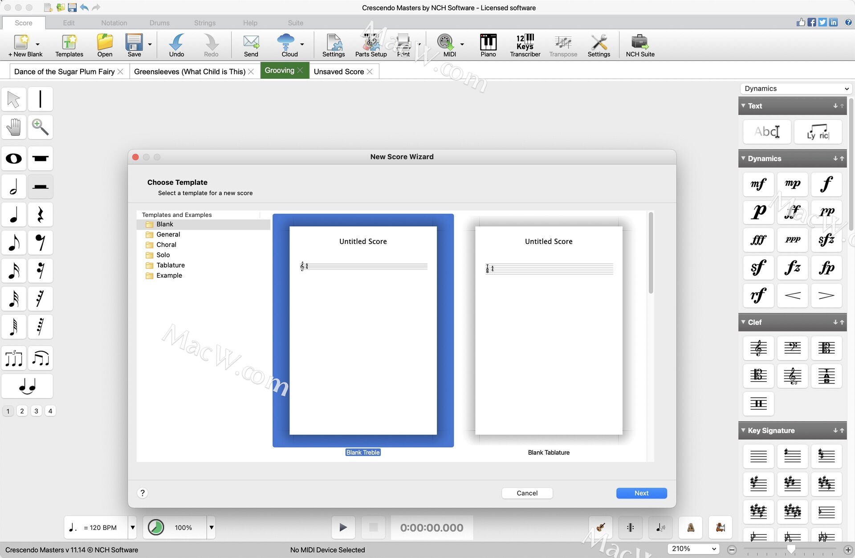Select the triplet tuplet tool
Screen dimensions: 855x558
(14, 358)
